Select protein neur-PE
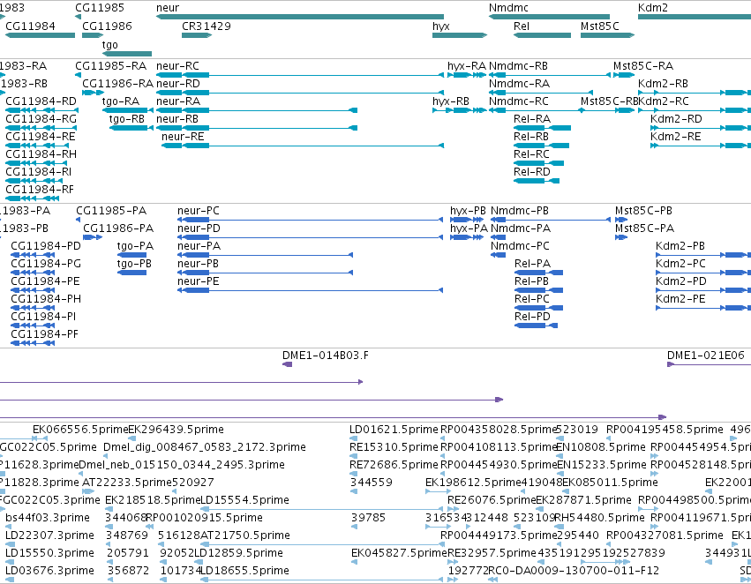The height and width of the screenshot is (584, 751). 311,290
